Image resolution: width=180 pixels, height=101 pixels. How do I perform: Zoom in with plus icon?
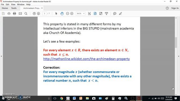tap(72, 13)
